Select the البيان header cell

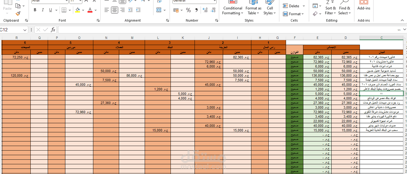(381, 52)
